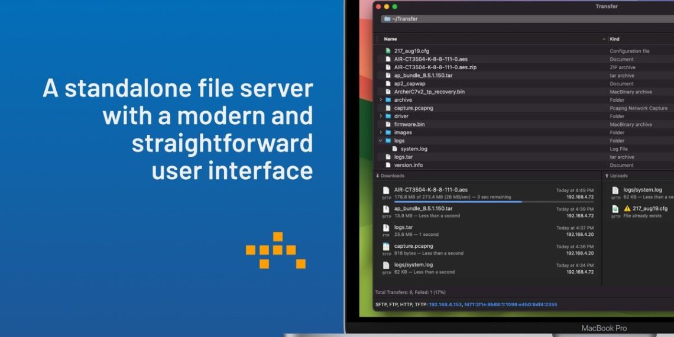Sort files by the Kind column header
The height and width of the screenshot is (337, 674).
614,39
